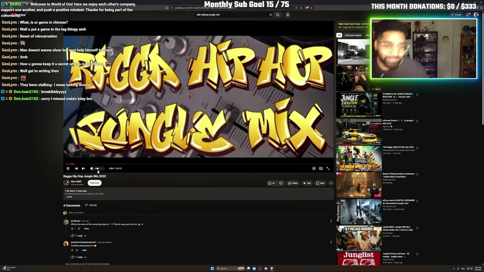Open options for the ethereal breaks video

(x=417, y=121)
